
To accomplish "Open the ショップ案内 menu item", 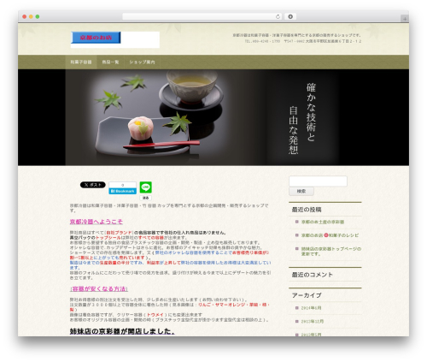I will pos(142,62).
